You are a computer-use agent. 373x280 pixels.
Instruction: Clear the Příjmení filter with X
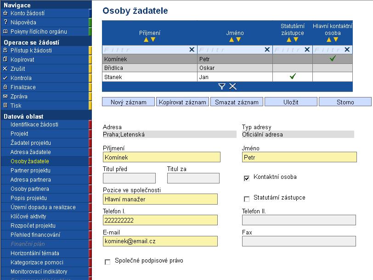coord(192,50)
